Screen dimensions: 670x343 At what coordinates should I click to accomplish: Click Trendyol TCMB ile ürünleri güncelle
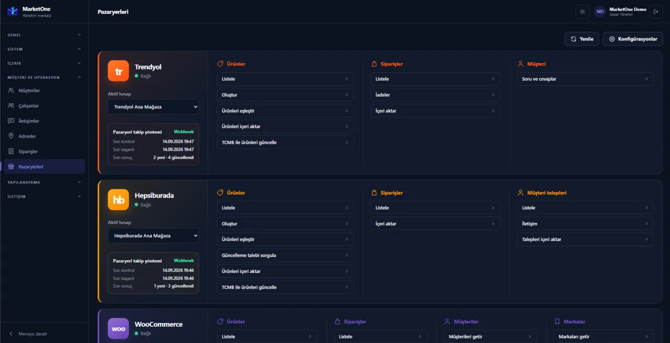(285, 142)
